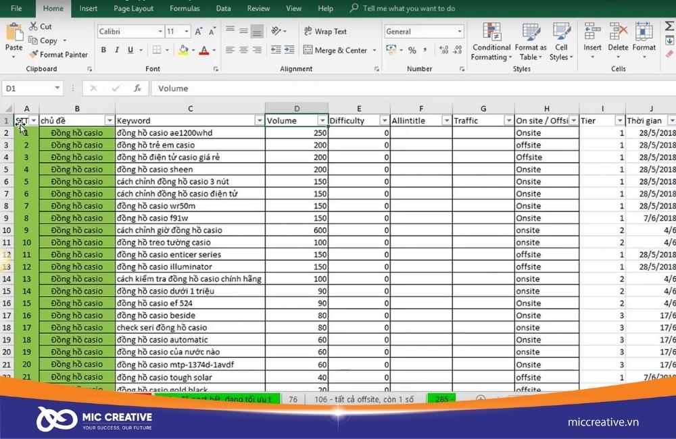
Task: Open Volume column filter dropdown
Action: (x=322, y=121)
